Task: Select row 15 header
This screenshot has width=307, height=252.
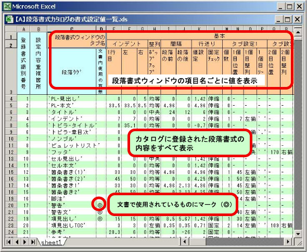Action: 11,172
